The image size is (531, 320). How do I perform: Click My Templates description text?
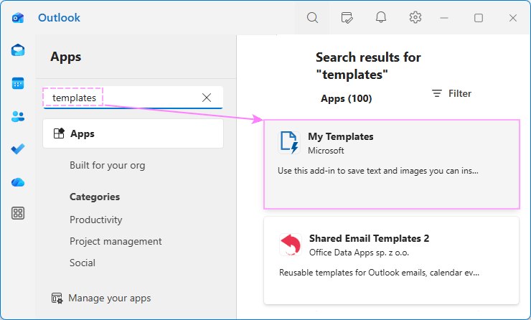[x=378, y=171]
